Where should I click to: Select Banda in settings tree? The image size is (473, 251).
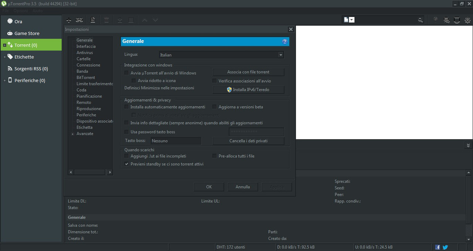click(x=82, y=71)
